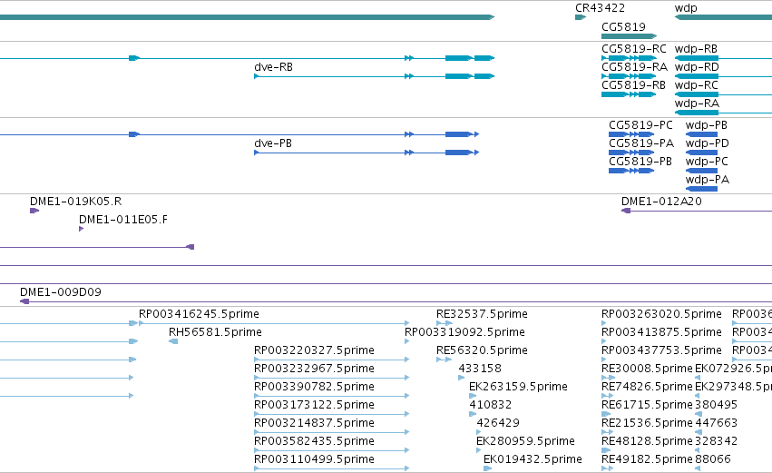Image resolution: width=772 pixels, height=473 pixels.
Task: Click RE32537.5prime EST label
Action: coord(482,314)
